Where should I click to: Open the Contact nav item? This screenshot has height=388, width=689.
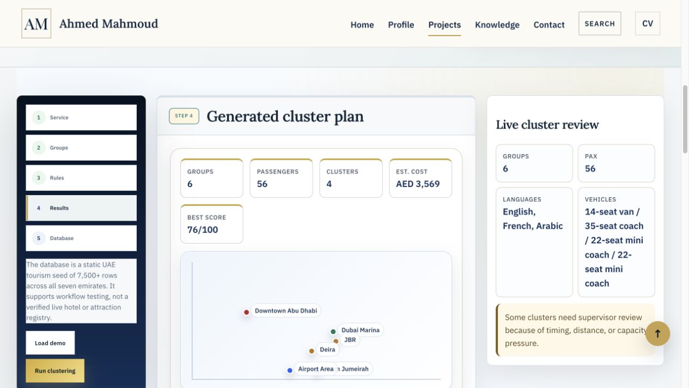point(549,25)
